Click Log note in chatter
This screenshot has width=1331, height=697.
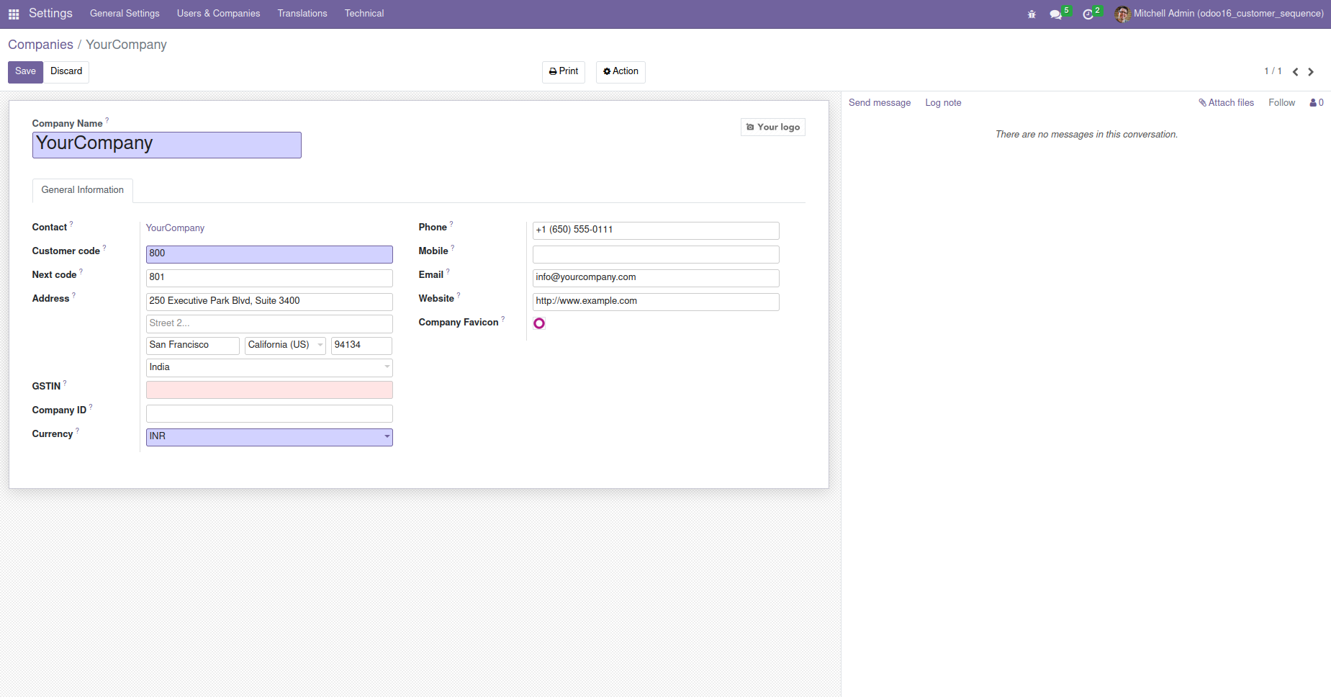coord(943,103)
